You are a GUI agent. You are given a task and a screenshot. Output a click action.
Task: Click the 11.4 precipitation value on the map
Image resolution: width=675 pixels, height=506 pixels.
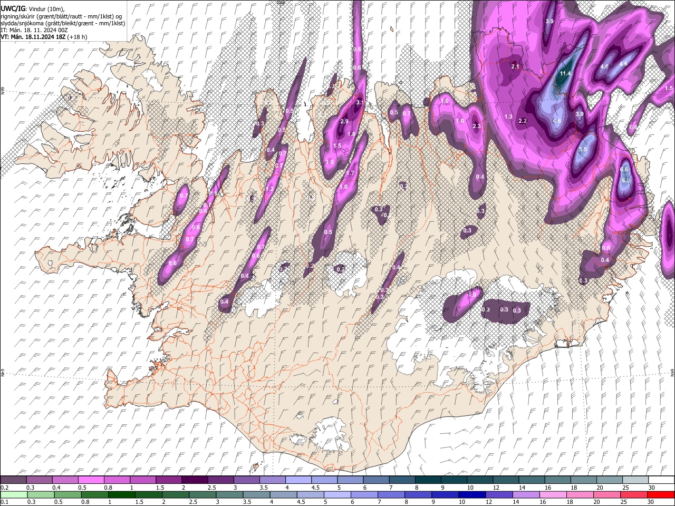(565, 73)
